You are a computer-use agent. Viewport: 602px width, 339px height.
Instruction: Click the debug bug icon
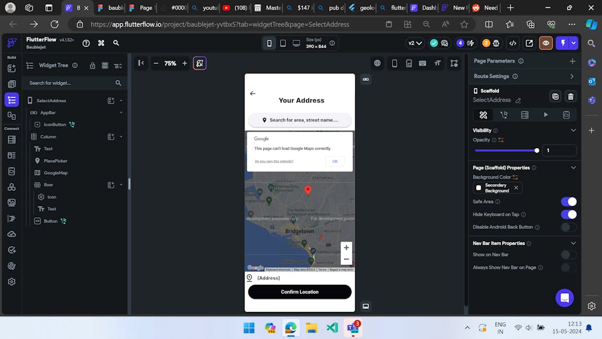495,43
